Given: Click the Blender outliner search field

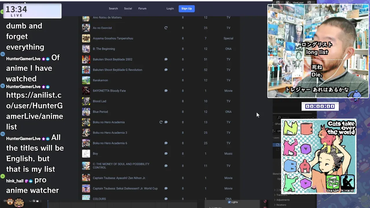Looking at the screenshot, I should coord(295,118).
